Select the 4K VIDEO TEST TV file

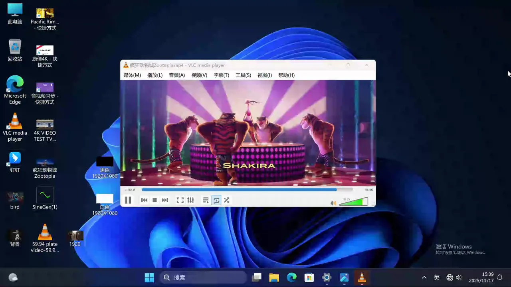tap(45, 130)
